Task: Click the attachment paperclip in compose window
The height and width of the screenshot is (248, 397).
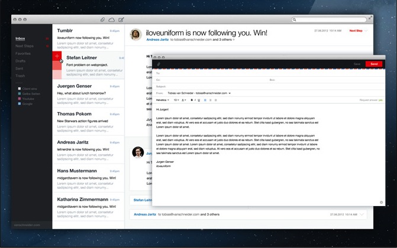Action: [159, 64]
